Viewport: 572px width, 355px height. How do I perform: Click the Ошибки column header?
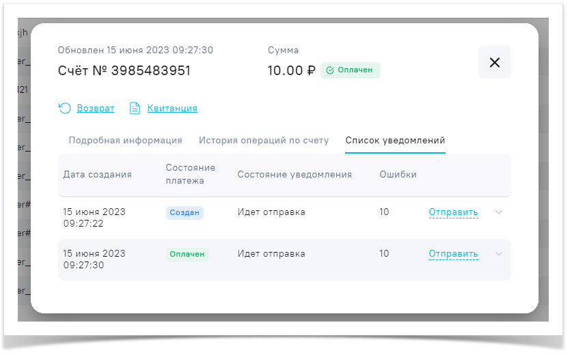pyautogui.click(x=398, y=174)
